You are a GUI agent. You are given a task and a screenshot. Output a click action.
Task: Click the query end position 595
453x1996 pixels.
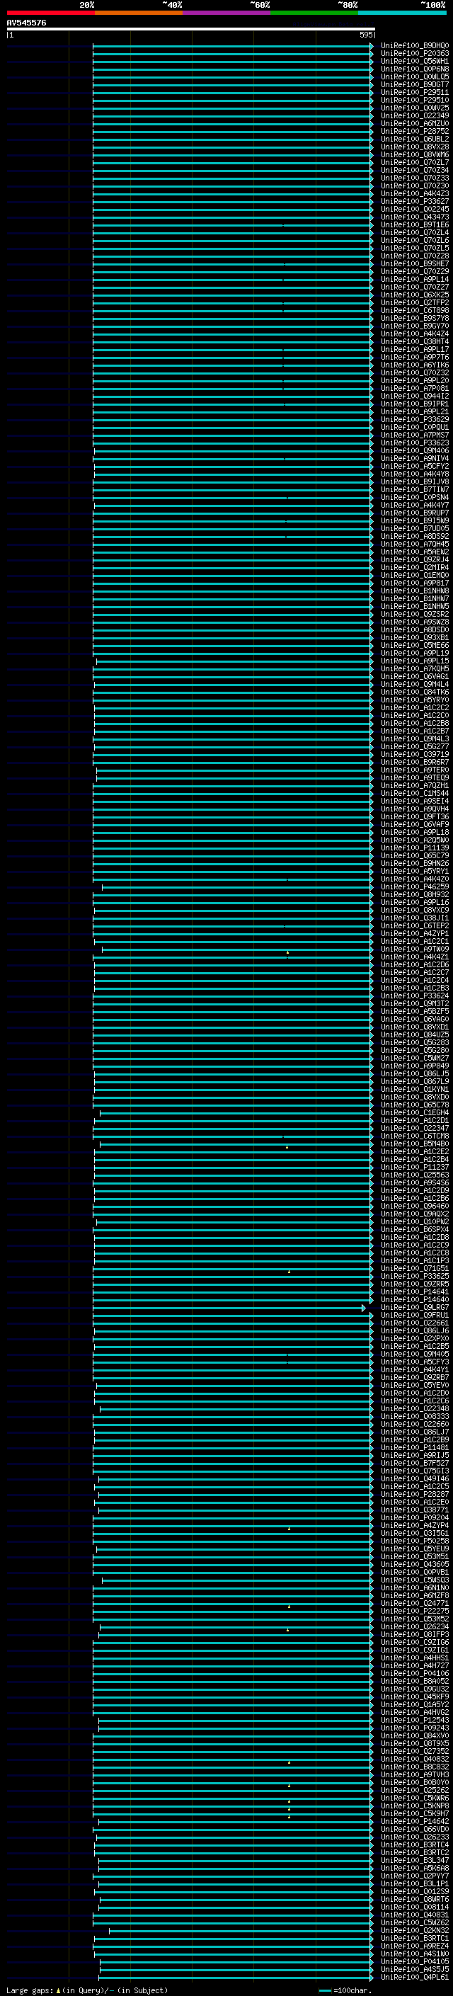(x=366, y=35)
